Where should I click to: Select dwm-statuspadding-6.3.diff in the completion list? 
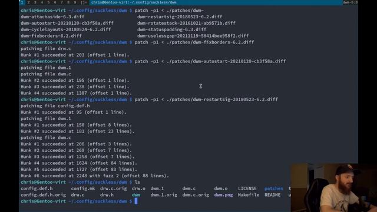point(171,29)
